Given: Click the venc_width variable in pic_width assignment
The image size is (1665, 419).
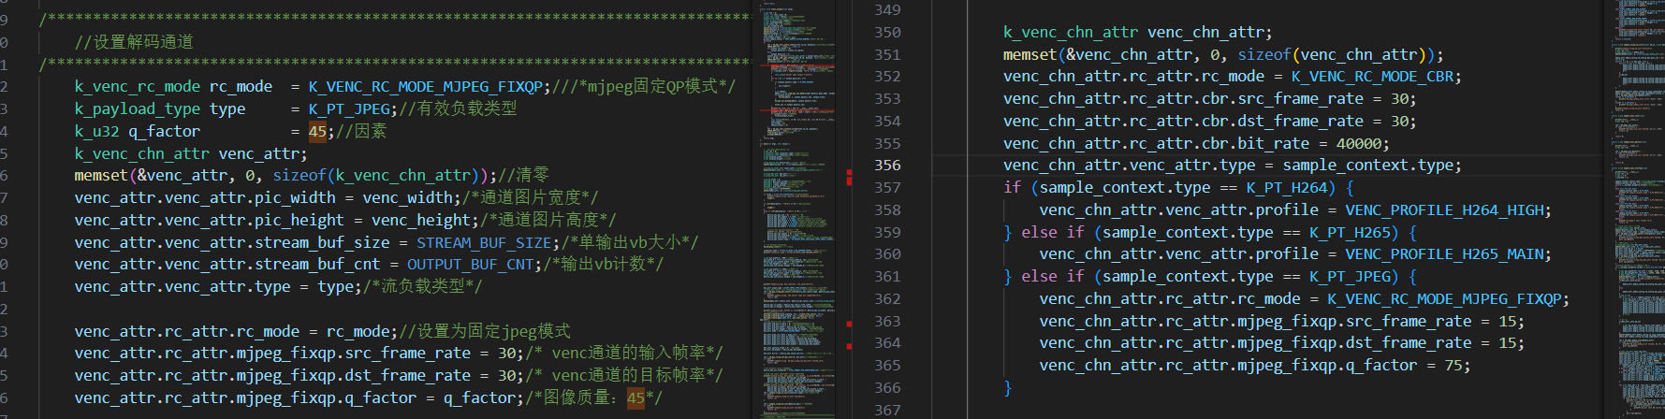Looking at the screenshot, I should tap(411, 198).
